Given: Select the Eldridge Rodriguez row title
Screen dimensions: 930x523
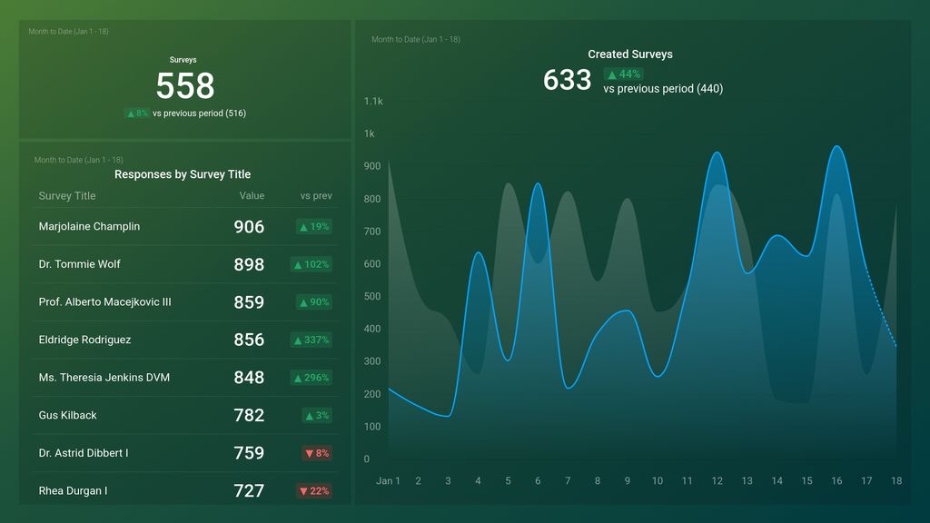Looking at the screenshot, I should click(84, 340).
